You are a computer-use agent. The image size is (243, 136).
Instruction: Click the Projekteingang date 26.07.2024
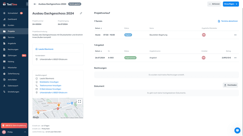pyautogui.click(x=63, y=24)
